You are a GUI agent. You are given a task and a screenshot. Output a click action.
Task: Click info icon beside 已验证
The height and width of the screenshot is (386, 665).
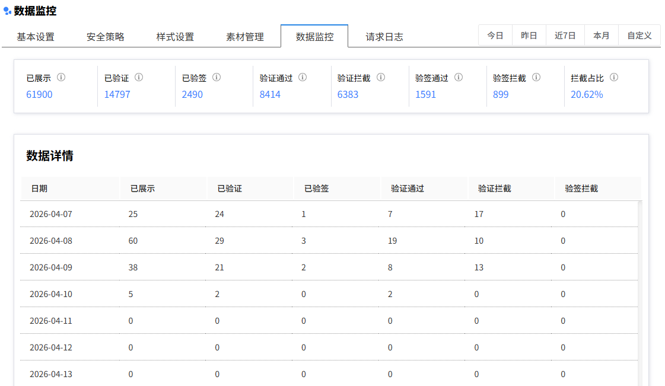[139, 78]
